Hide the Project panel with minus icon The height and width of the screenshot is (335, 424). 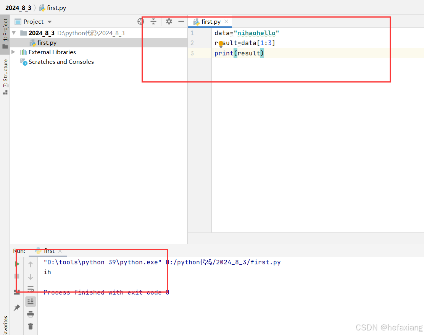[x=181, y=22]
